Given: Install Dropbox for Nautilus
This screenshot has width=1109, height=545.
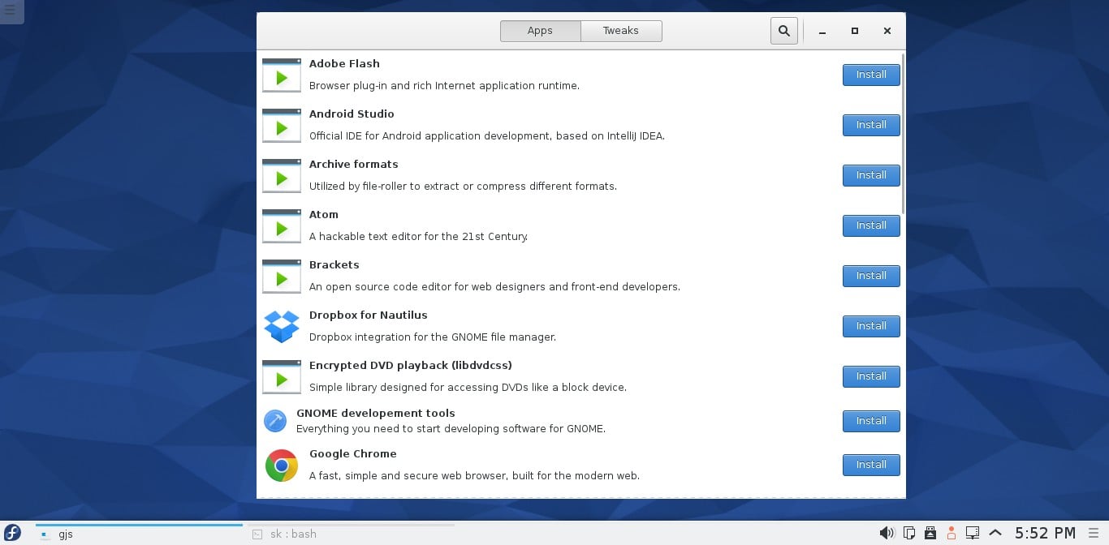Looking at the screenshot, I should point(871,326).
